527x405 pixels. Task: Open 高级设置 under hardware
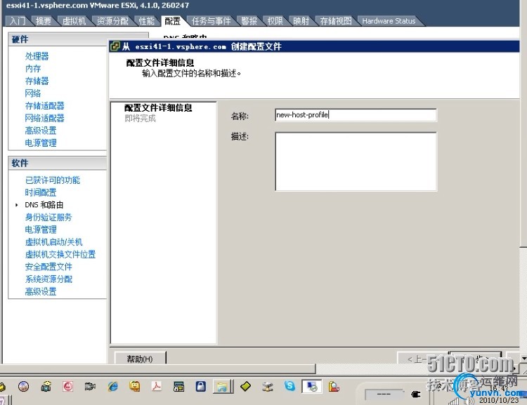(x=41, y=131)
